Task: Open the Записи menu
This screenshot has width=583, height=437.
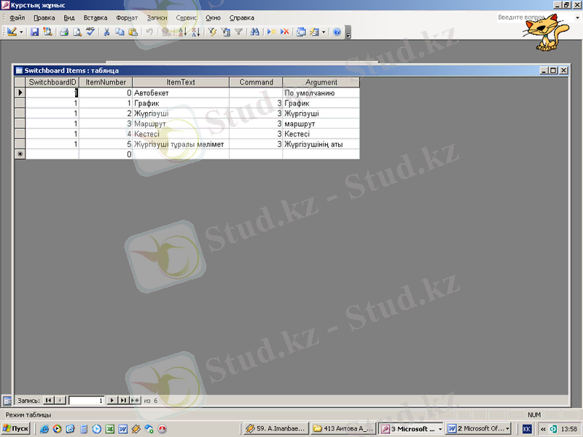Action: tap(156, 17)
